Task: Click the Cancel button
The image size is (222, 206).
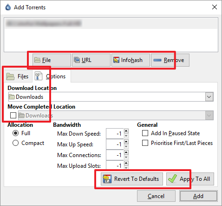Action: (156, 196)
